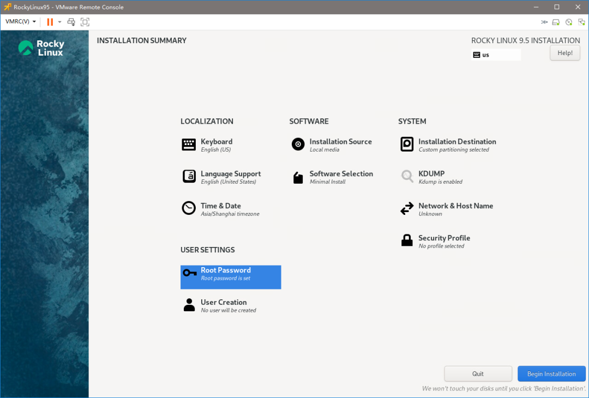Screen dimensions: 589x398
Task: Click the 'LOCALIZATION' section heading
Action: click(207, 121)
